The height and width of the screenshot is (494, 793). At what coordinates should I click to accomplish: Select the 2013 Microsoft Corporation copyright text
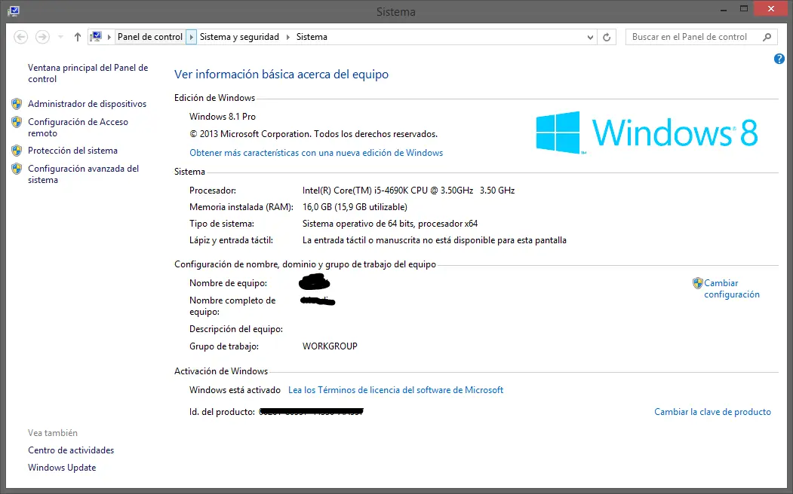pyautogui.click(x=314, y=134)
